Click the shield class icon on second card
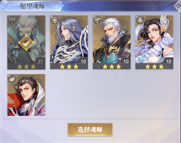This screenshot has height=143, width=181. tap(55, 20)
